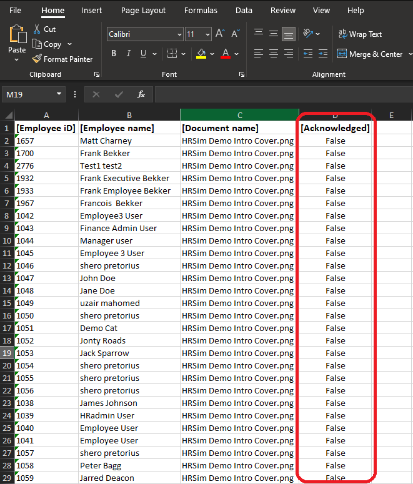Increase font size with large A
The image size is (413, 484).
click(221, 33)
